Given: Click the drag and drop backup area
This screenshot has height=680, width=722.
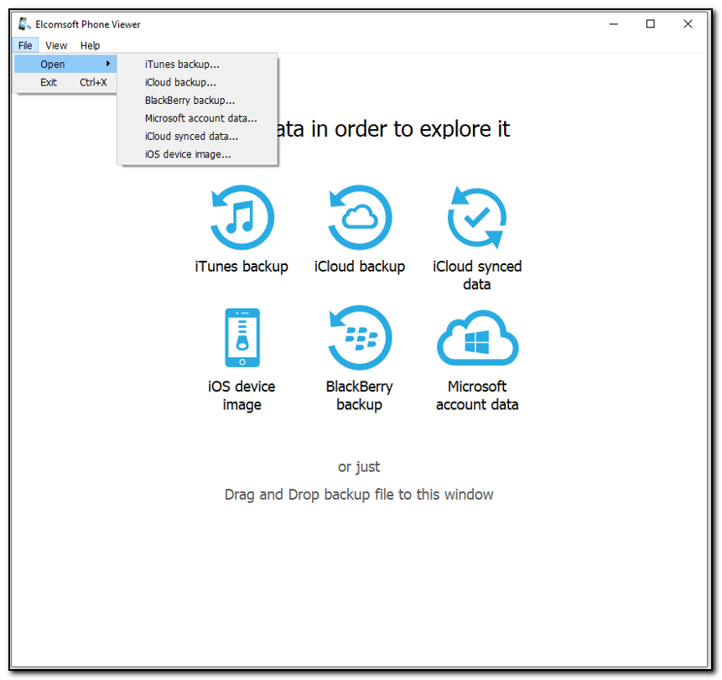Looking at the screenshot, I should (359, 495).
